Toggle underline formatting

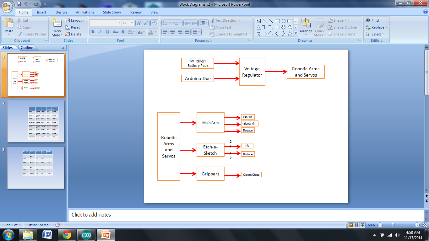108,32
